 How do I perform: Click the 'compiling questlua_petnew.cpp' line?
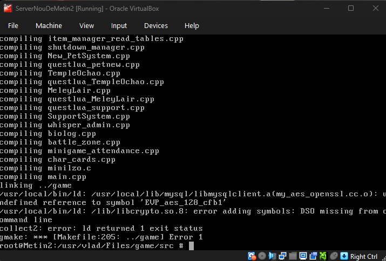(x=70, y=65)
